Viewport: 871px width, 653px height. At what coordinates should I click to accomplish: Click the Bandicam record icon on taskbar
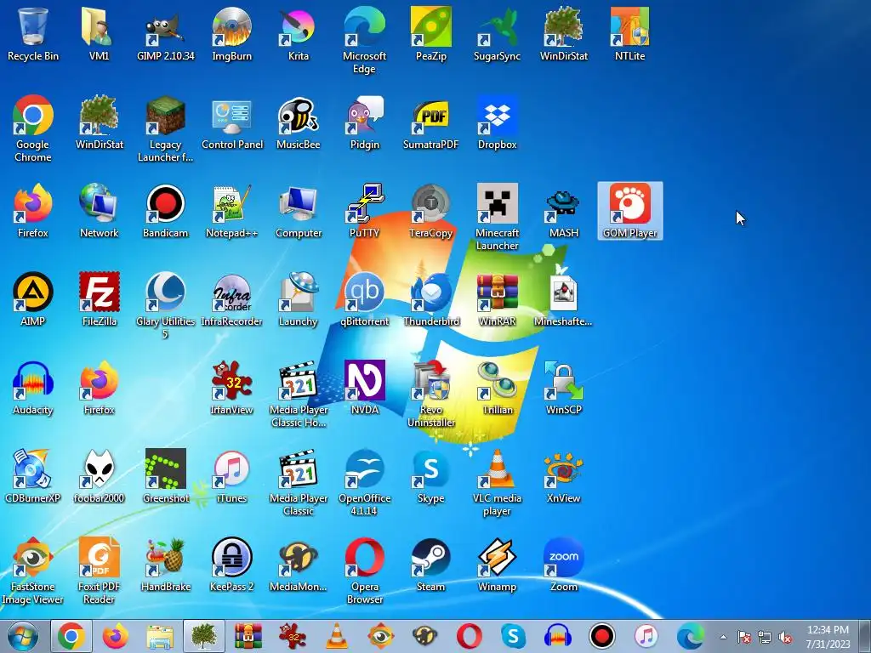click(602, 636)
